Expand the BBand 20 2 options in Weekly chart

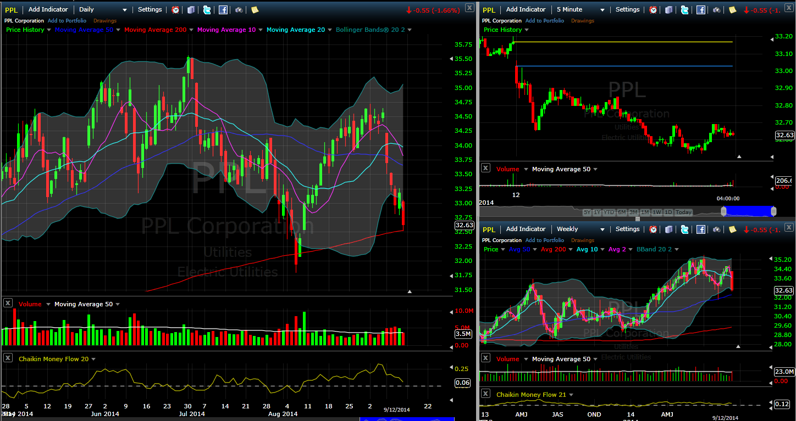pyautogui.click(x=677, y=250)
